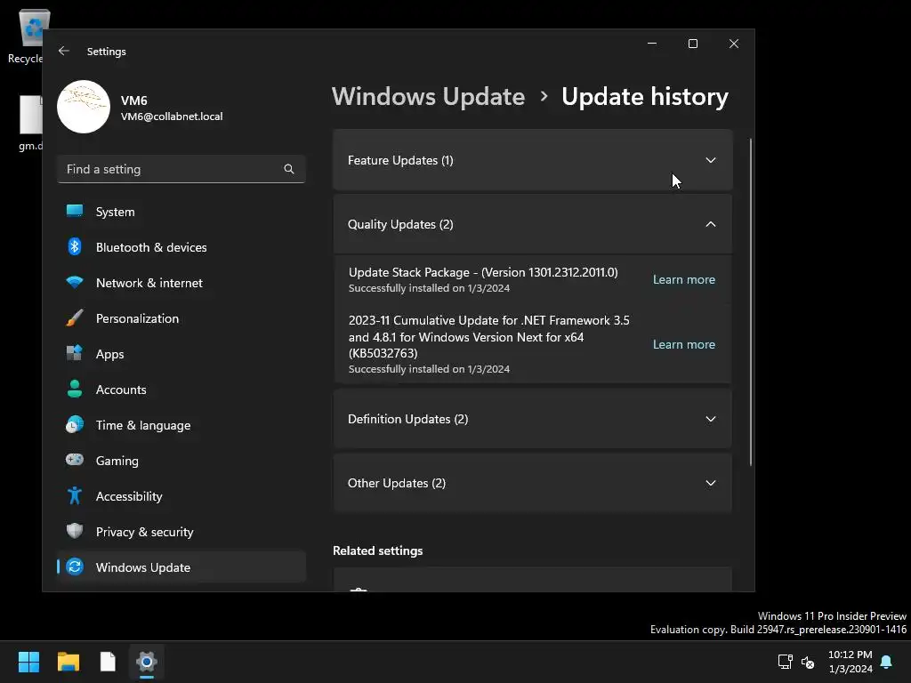Open the Personalization category
911x683 pixels.
point(181,318)
